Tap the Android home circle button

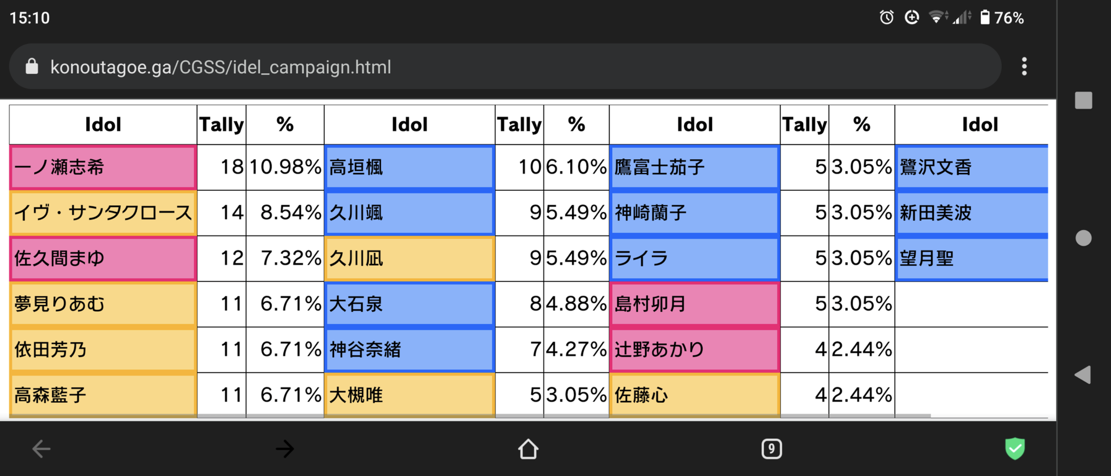(x=1083, y=238)
